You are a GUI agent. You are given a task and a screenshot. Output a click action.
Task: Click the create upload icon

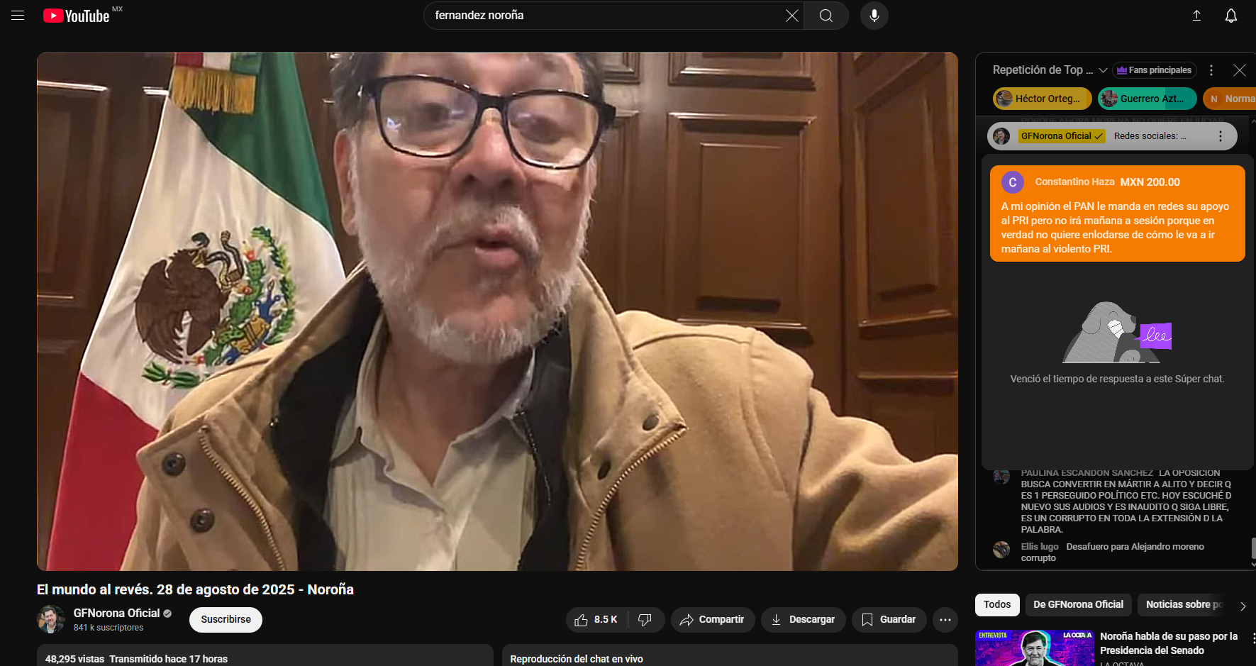coord(1196,16)
